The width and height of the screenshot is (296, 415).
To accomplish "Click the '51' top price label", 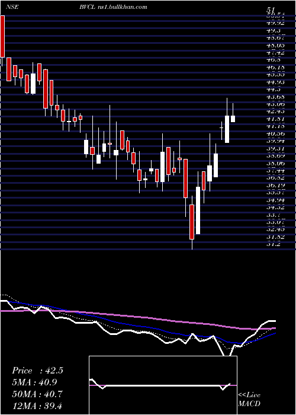I will [271, 10].
